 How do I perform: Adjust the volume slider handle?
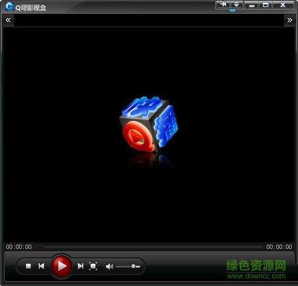134,266
